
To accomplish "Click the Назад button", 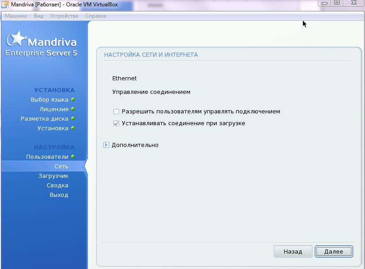I will (x=293, y=251).
